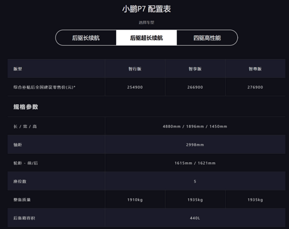Click the 规格参数 section heading
The image size is (289, 229).
(x=26, y=107)
